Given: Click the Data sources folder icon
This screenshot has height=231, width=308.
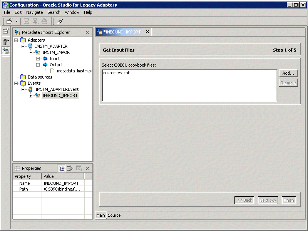Looking at the screenshot, I should point(23,77).
